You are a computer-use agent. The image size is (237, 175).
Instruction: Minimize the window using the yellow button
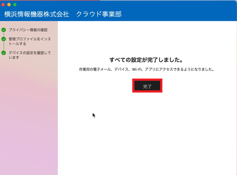(9, 4)
